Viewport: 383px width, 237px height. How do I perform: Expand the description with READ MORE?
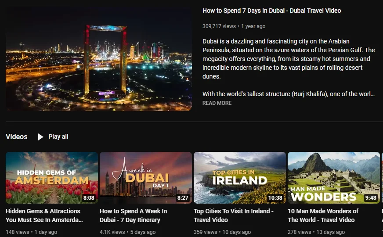[x=217, y=103]
